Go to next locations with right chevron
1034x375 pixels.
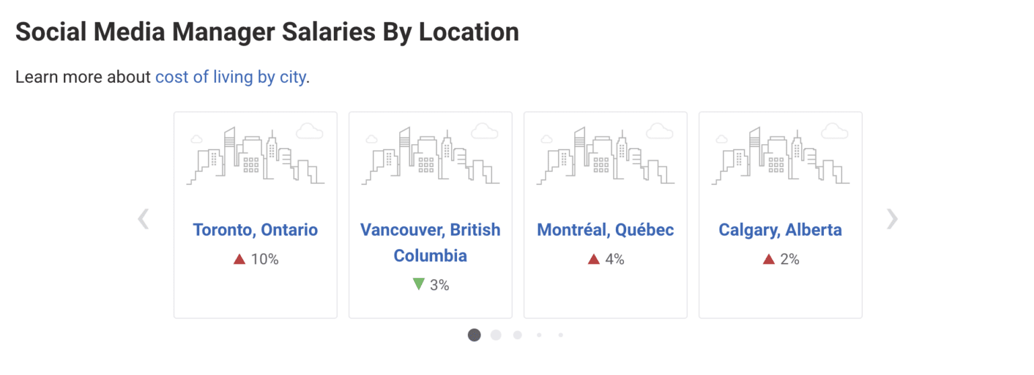(892, 218)
